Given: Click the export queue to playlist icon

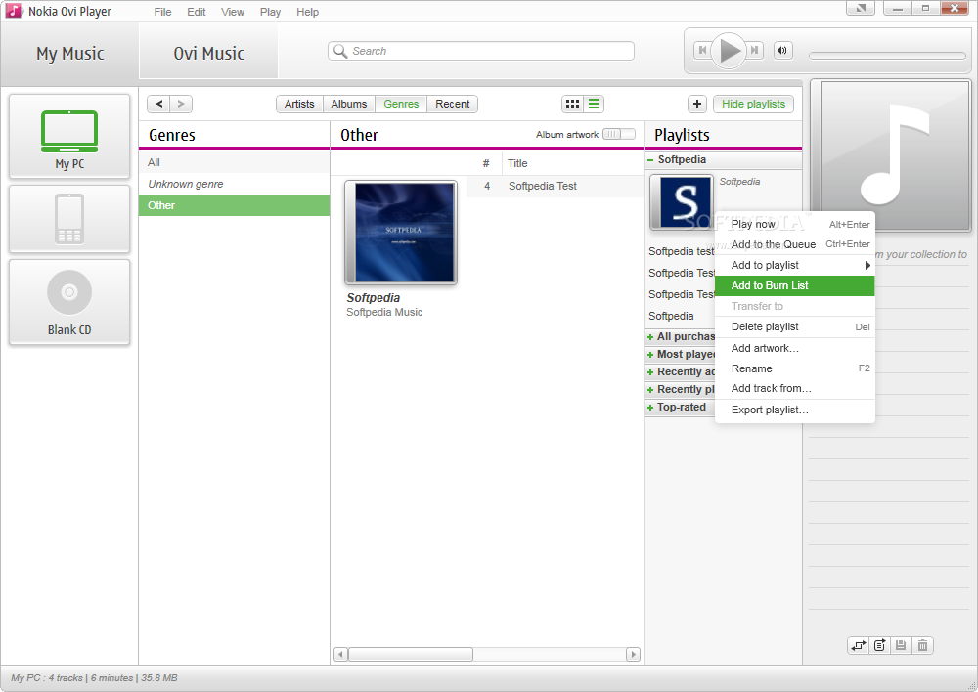Looking at the screenshot, I should click(x=879, y=646).
